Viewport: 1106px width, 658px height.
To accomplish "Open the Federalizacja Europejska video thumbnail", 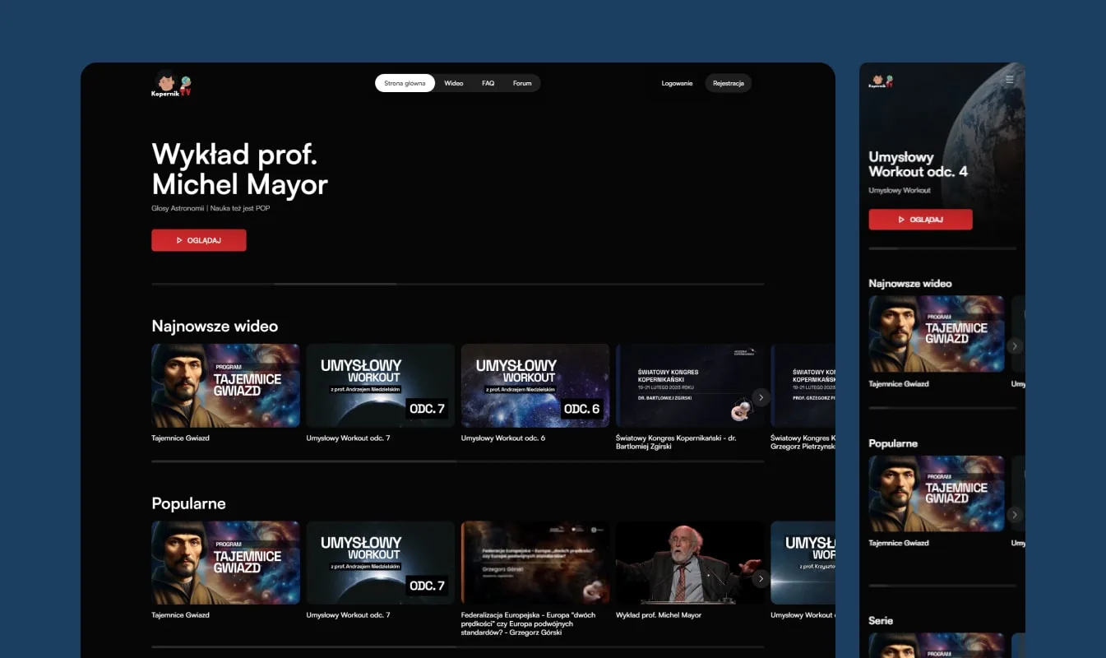I will pos(534,563).
